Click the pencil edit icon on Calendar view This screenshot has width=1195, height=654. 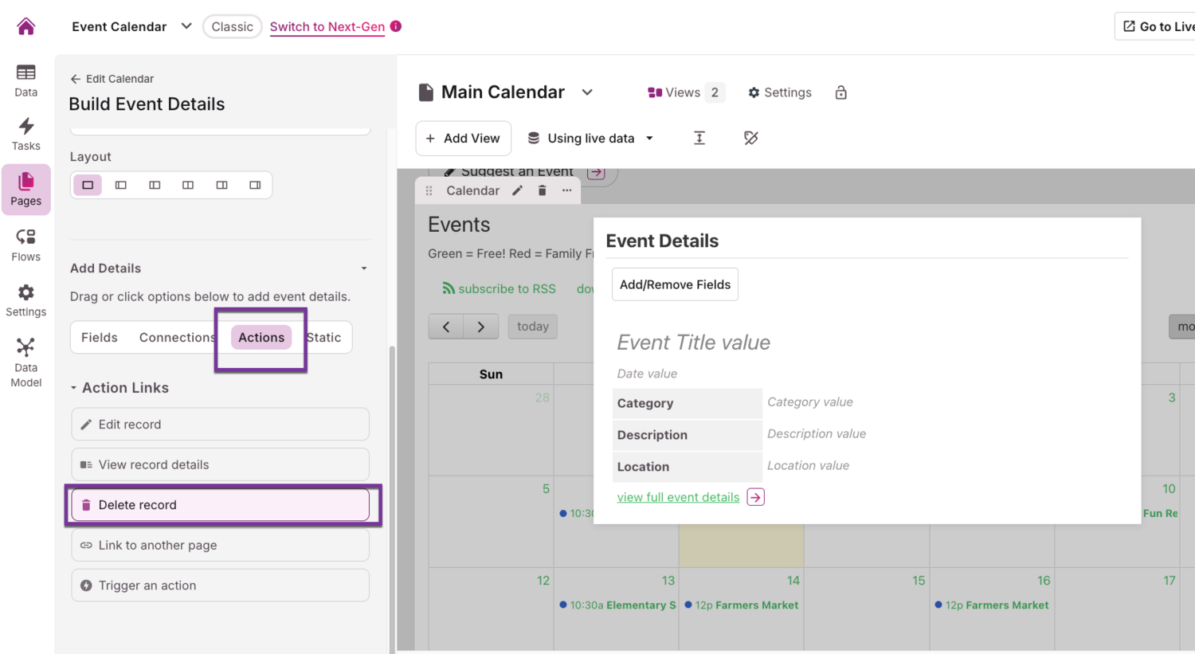pyautogui.click(x=517, y=190)
